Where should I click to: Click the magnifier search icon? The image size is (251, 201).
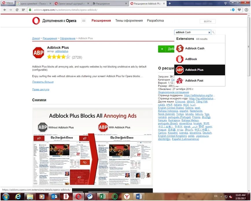213,32
